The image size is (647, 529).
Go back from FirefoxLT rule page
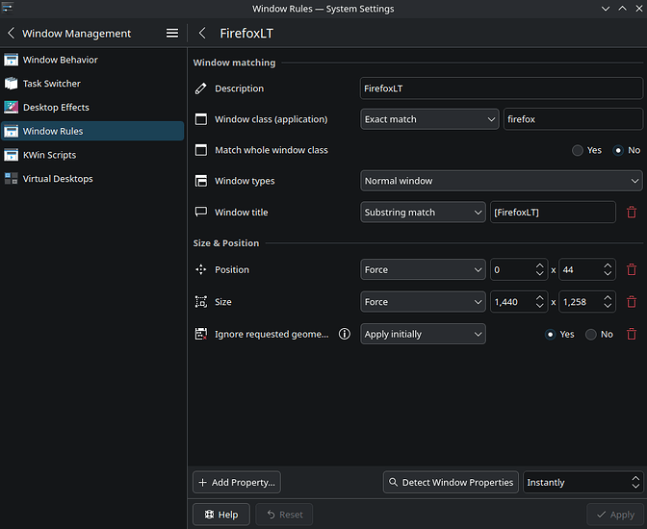tap(202, 33)
